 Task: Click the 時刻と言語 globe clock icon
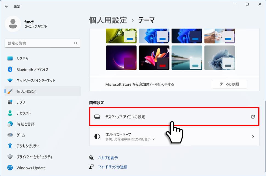10,124
